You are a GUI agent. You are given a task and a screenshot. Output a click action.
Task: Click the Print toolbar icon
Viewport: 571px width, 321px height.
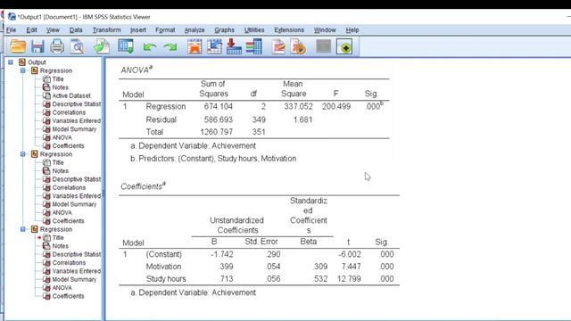57,46
